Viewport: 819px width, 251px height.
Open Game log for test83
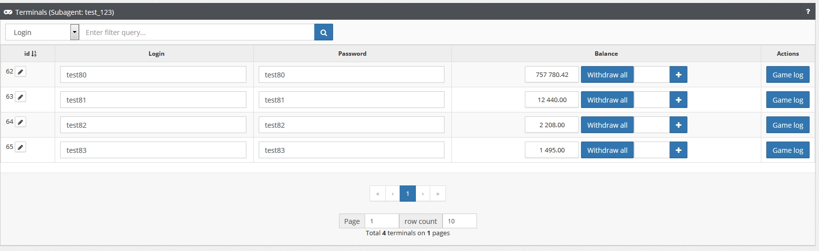pos(787,150)
